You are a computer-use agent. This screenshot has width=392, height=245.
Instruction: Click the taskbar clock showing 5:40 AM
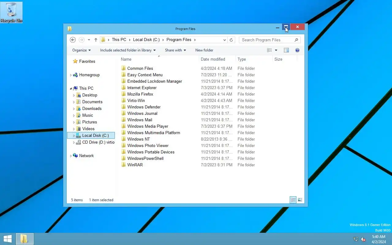[379, 239]
